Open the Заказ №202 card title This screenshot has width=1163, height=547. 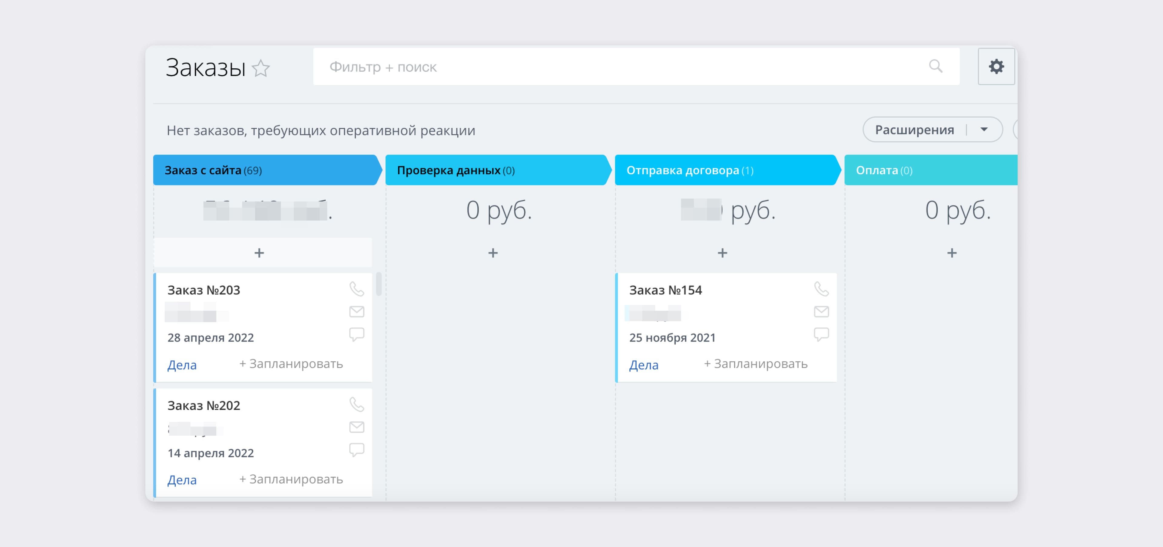click(204, 405)
